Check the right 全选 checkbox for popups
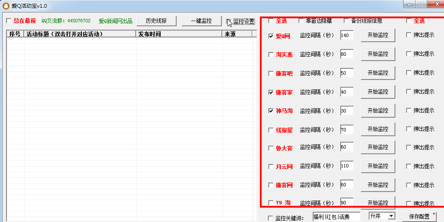Image resolution: width=444 pixels, height=222 pixels. point(409,21)
